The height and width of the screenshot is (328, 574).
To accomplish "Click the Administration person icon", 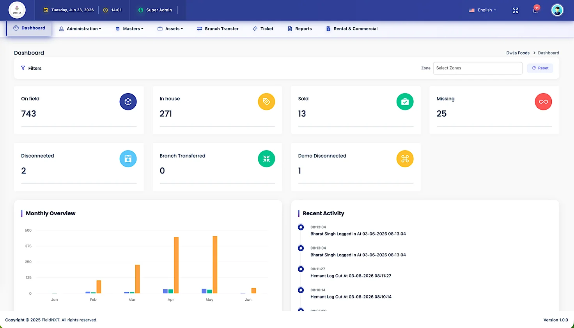I will pos(61,28).
